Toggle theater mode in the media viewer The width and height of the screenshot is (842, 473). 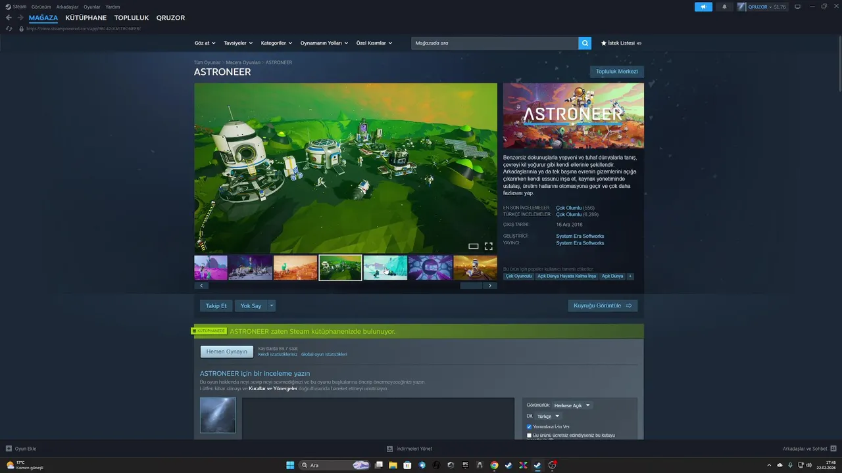[x=473, y=246]
